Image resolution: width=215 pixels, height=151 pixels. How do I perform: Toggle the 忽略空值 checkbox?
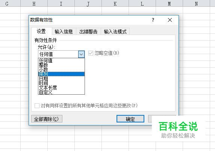point(91,53)
